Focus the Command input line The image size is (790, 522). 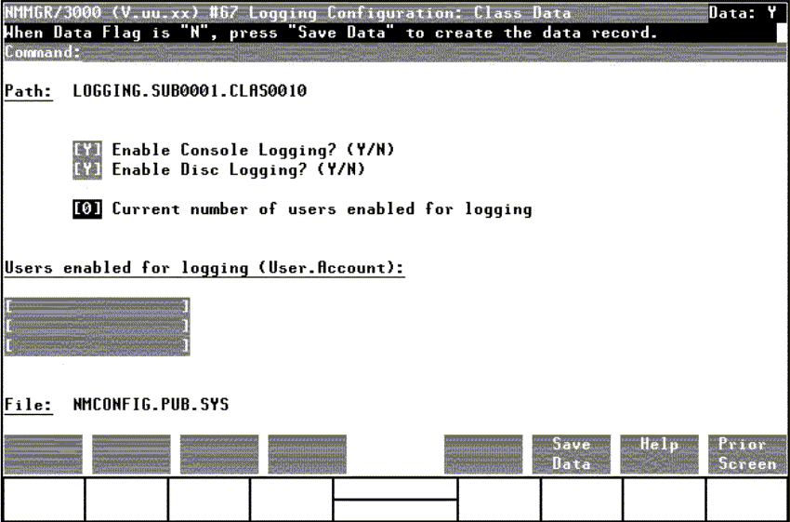click(434, 52)
